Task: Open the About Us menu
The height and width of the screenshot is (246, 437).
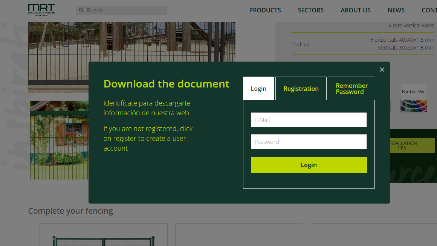Action: tap(356, 10)
